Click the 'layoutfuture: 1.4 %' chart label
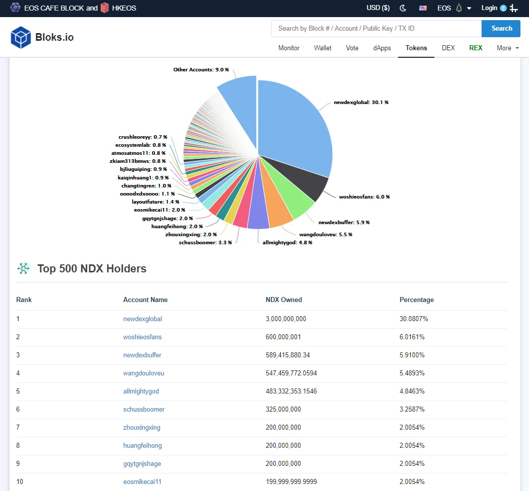Screen dimensions: 529x491 pos(156,202)
